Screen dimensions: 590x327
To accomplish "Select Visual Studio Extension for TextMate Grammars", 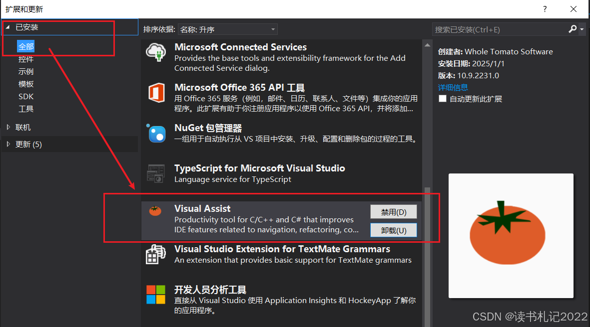I will tap(282, 249).
